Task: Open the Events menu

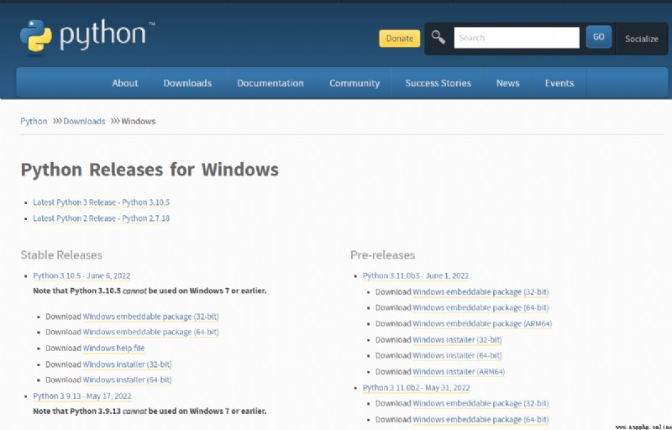Action: click(x=559, y=83)
